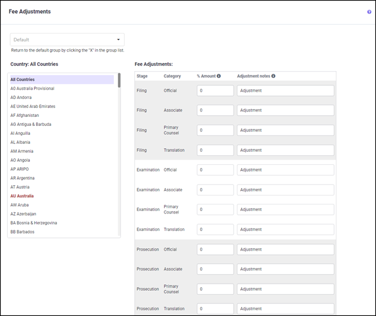Focus Prosecution Translation adjustment notes field
The image size is (376, 316).
coord(285,309)
